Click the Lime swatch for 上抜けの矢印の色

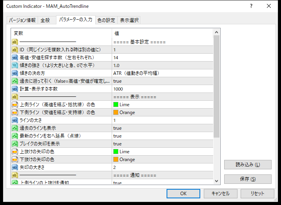116,152
